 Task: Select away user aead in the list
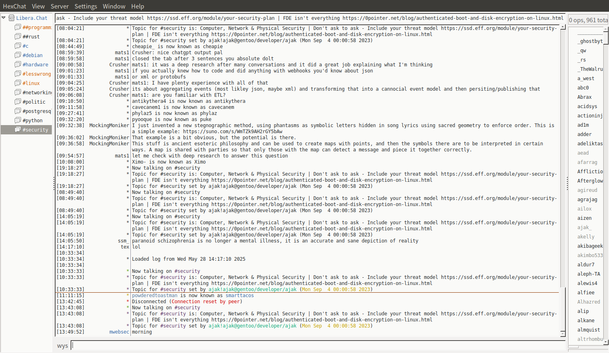coord(583,153)
